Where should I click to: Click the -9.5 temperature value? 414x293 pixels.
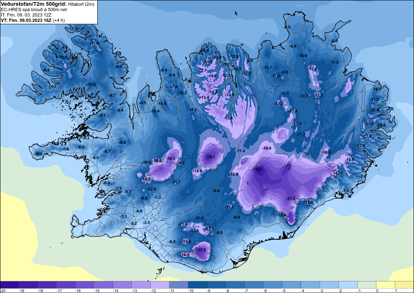[142, 103]
